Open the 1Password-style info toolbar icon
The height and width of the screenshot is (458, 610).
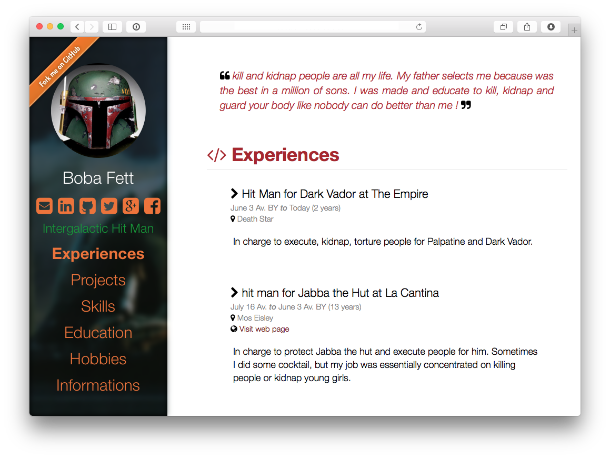click(x=136, y=26)
